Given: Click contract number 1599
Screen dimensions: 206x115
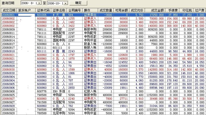Looking at the screenshot, I should click(x=71, y=69).
